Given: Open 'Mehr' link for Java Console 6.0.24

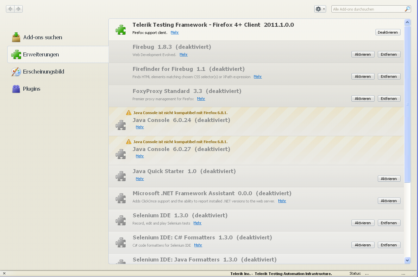Looking at the screenshot, I should click(x=140, y=127).
